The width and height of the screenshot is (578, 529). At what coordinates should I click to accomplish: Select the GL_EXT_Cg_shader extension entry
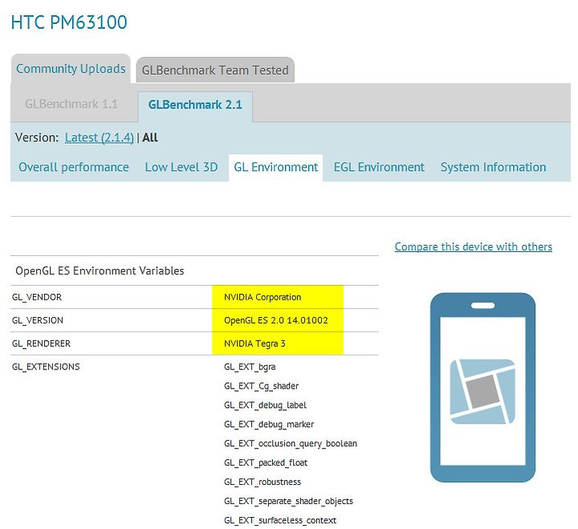pyautogui.click(x=262, y=386)
